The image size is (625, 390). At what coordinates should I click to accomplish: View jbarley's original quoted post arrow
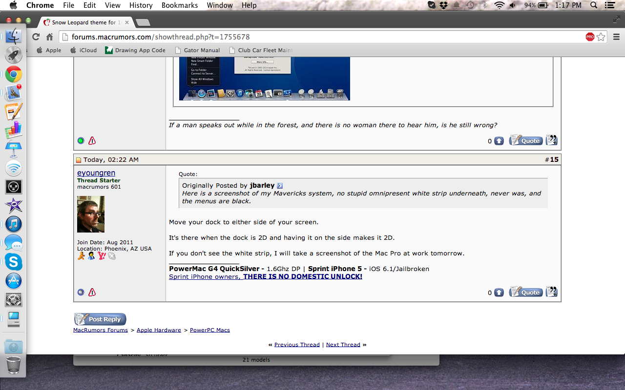pyautogui.click(x=280, y=186)
